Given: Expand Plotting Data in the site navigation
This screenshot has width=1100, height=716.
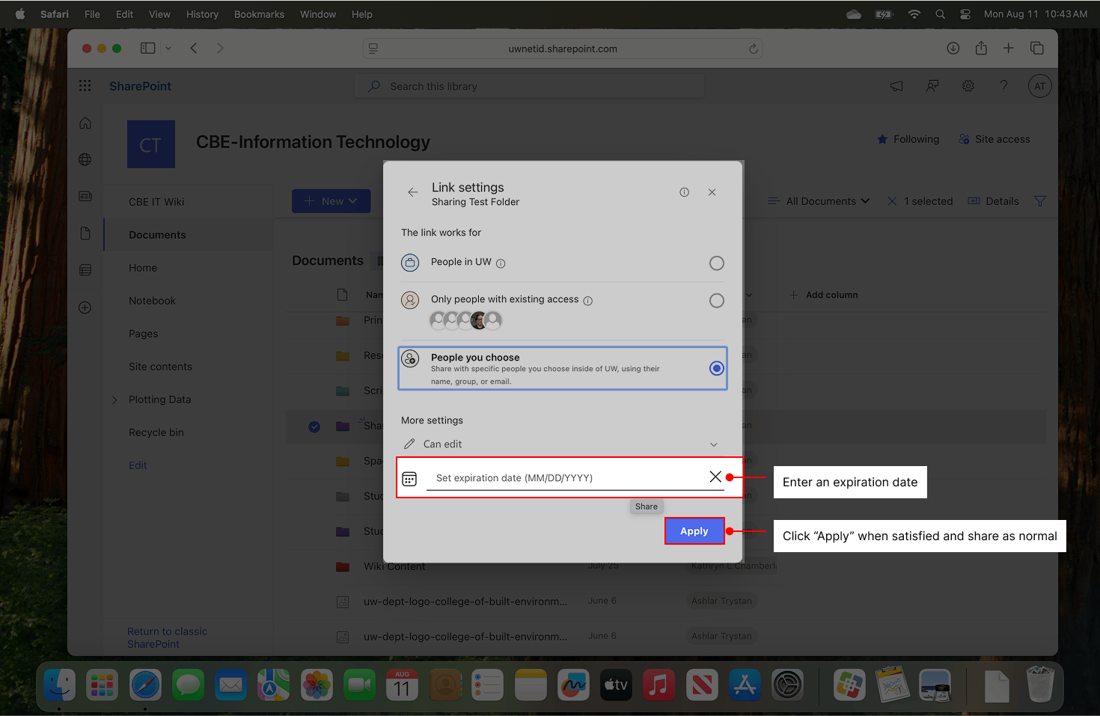Looking at the screenshot, I should tap(114, 399).
